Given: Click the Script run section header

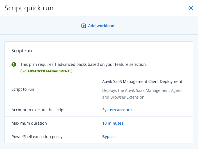Looking at the screenshot, I should pyautogui.click(x=22, y=51).
